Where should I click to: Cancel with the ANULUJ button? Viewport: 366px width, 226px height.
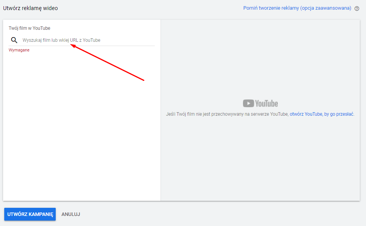point(71,214)
